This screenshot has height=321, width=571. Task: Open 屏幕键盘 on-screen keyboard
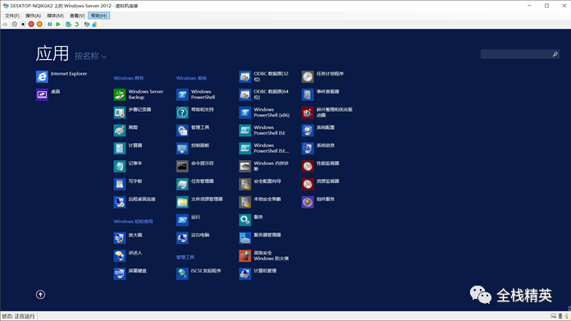pos(130,273)
